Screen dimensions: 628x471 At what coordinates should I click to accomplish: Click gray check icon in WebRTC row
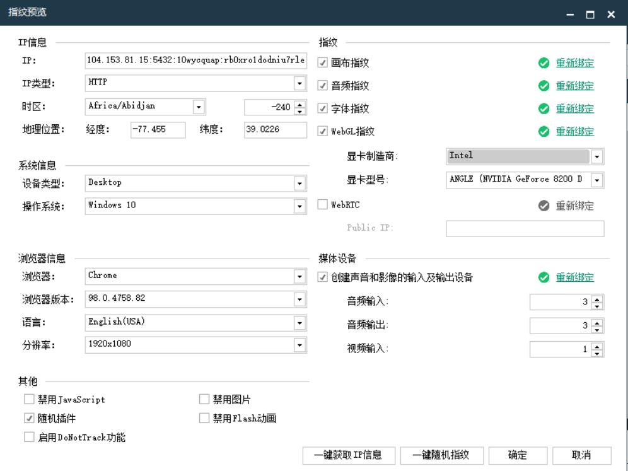click(x=543, y=206)
